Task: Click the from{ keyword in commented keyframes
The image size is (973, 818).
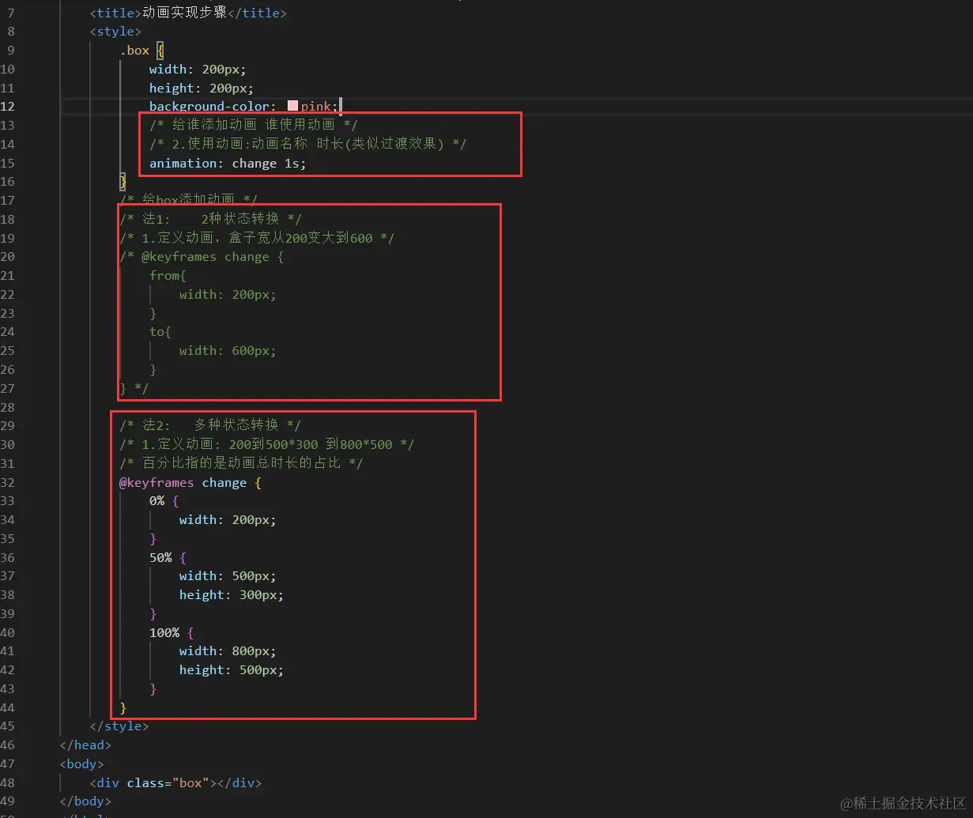Action: [168, 276]
